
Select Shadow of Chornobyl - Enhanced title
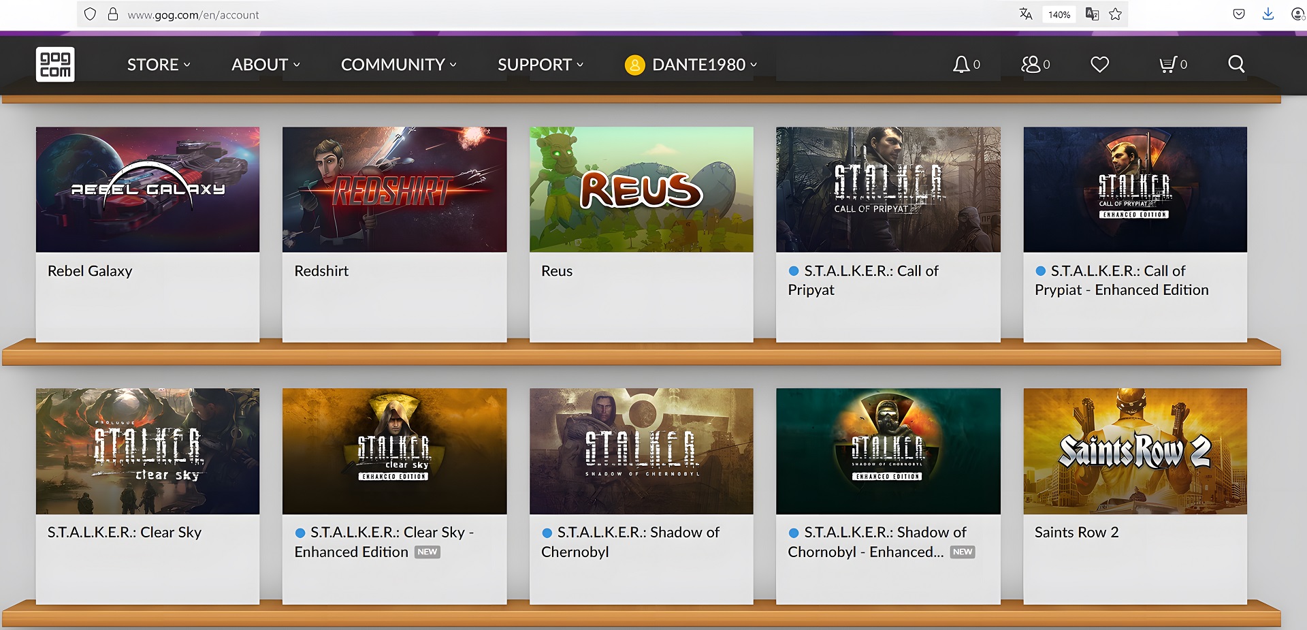[x=877, y=542]
